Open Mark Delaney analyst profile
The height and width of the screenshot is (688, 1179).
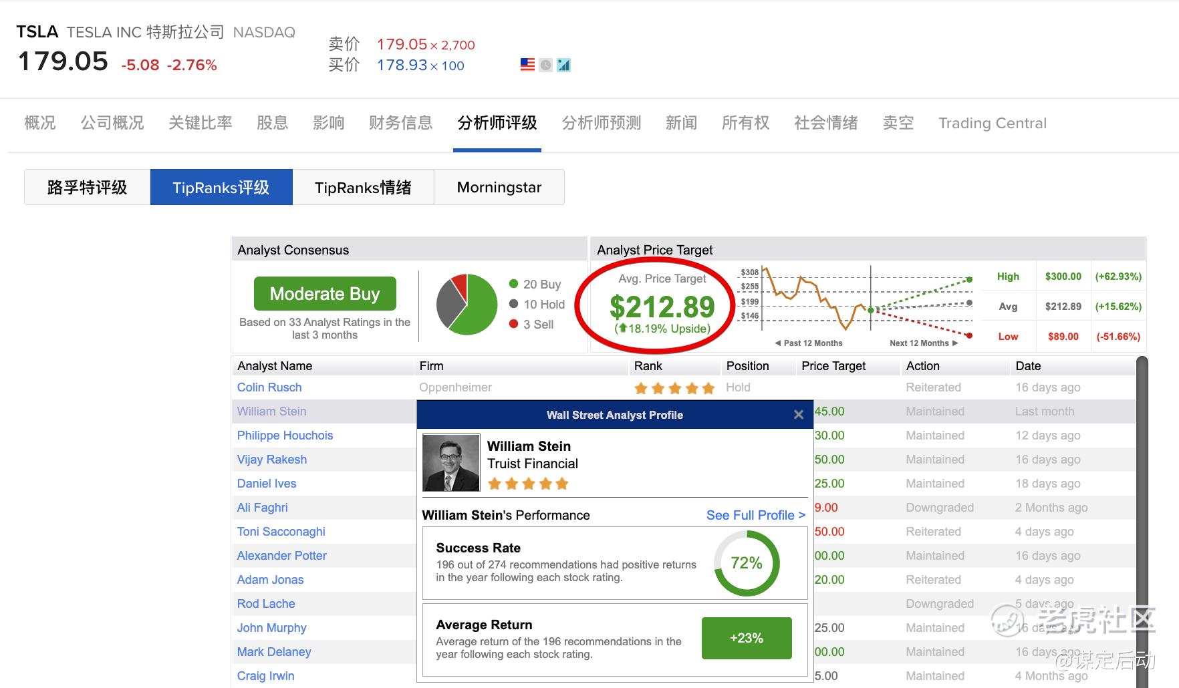pos(274,652)
